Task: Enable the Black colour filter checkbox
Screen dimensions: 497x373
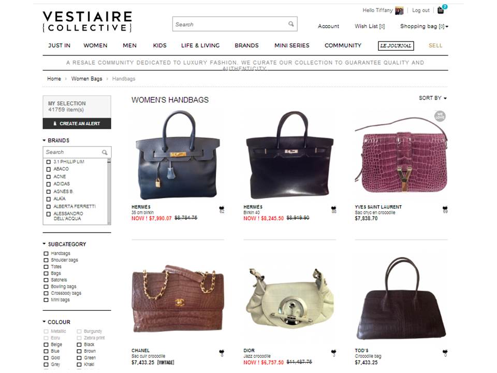Action: pos(79,345)
